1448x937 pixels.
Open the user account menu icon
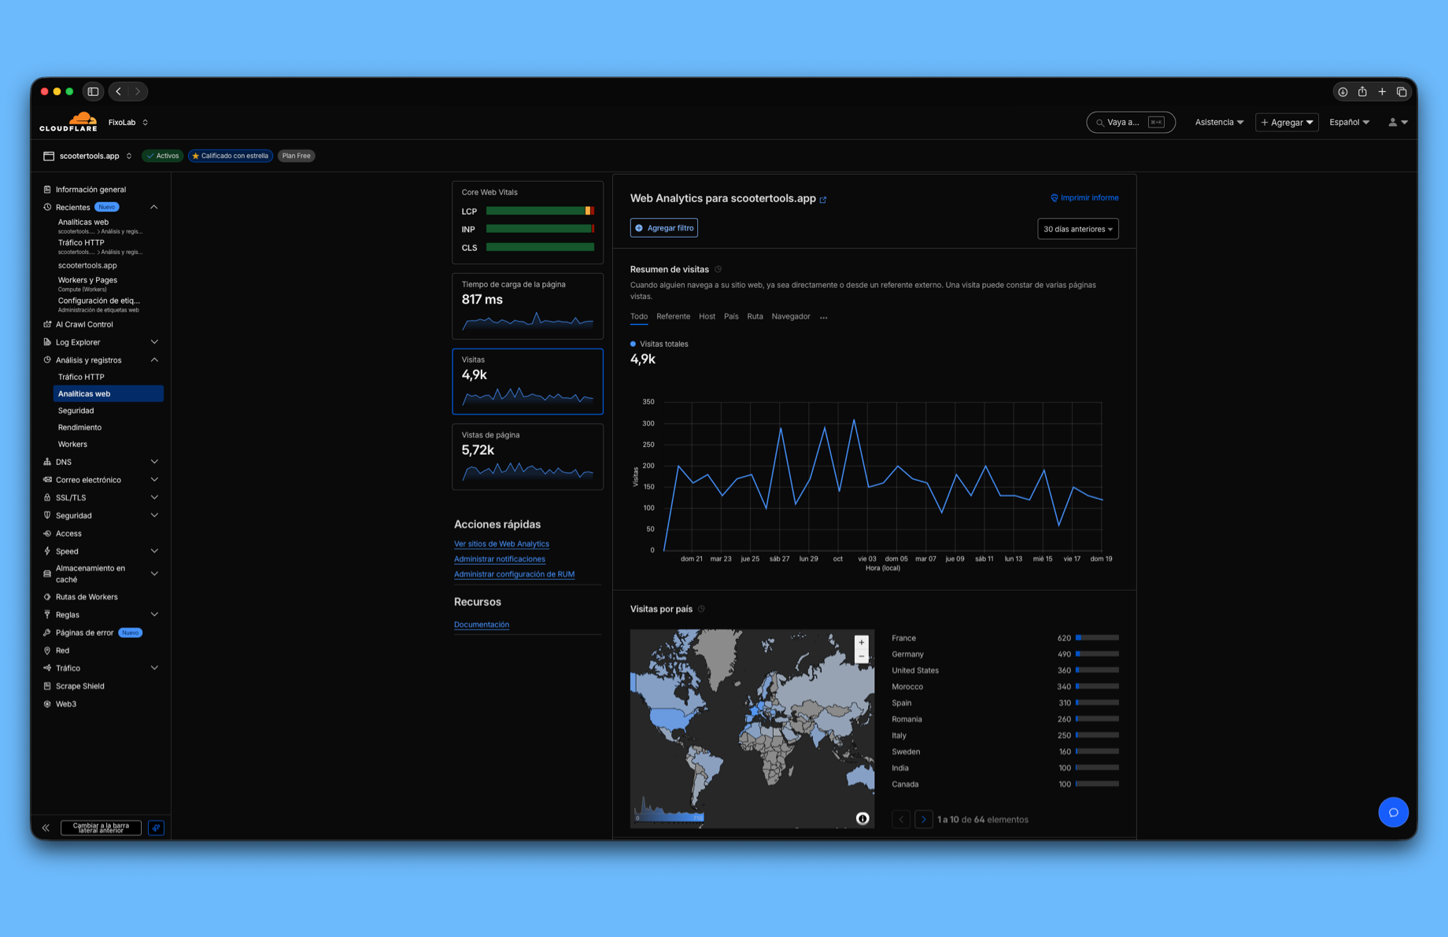coord(1394,122)
